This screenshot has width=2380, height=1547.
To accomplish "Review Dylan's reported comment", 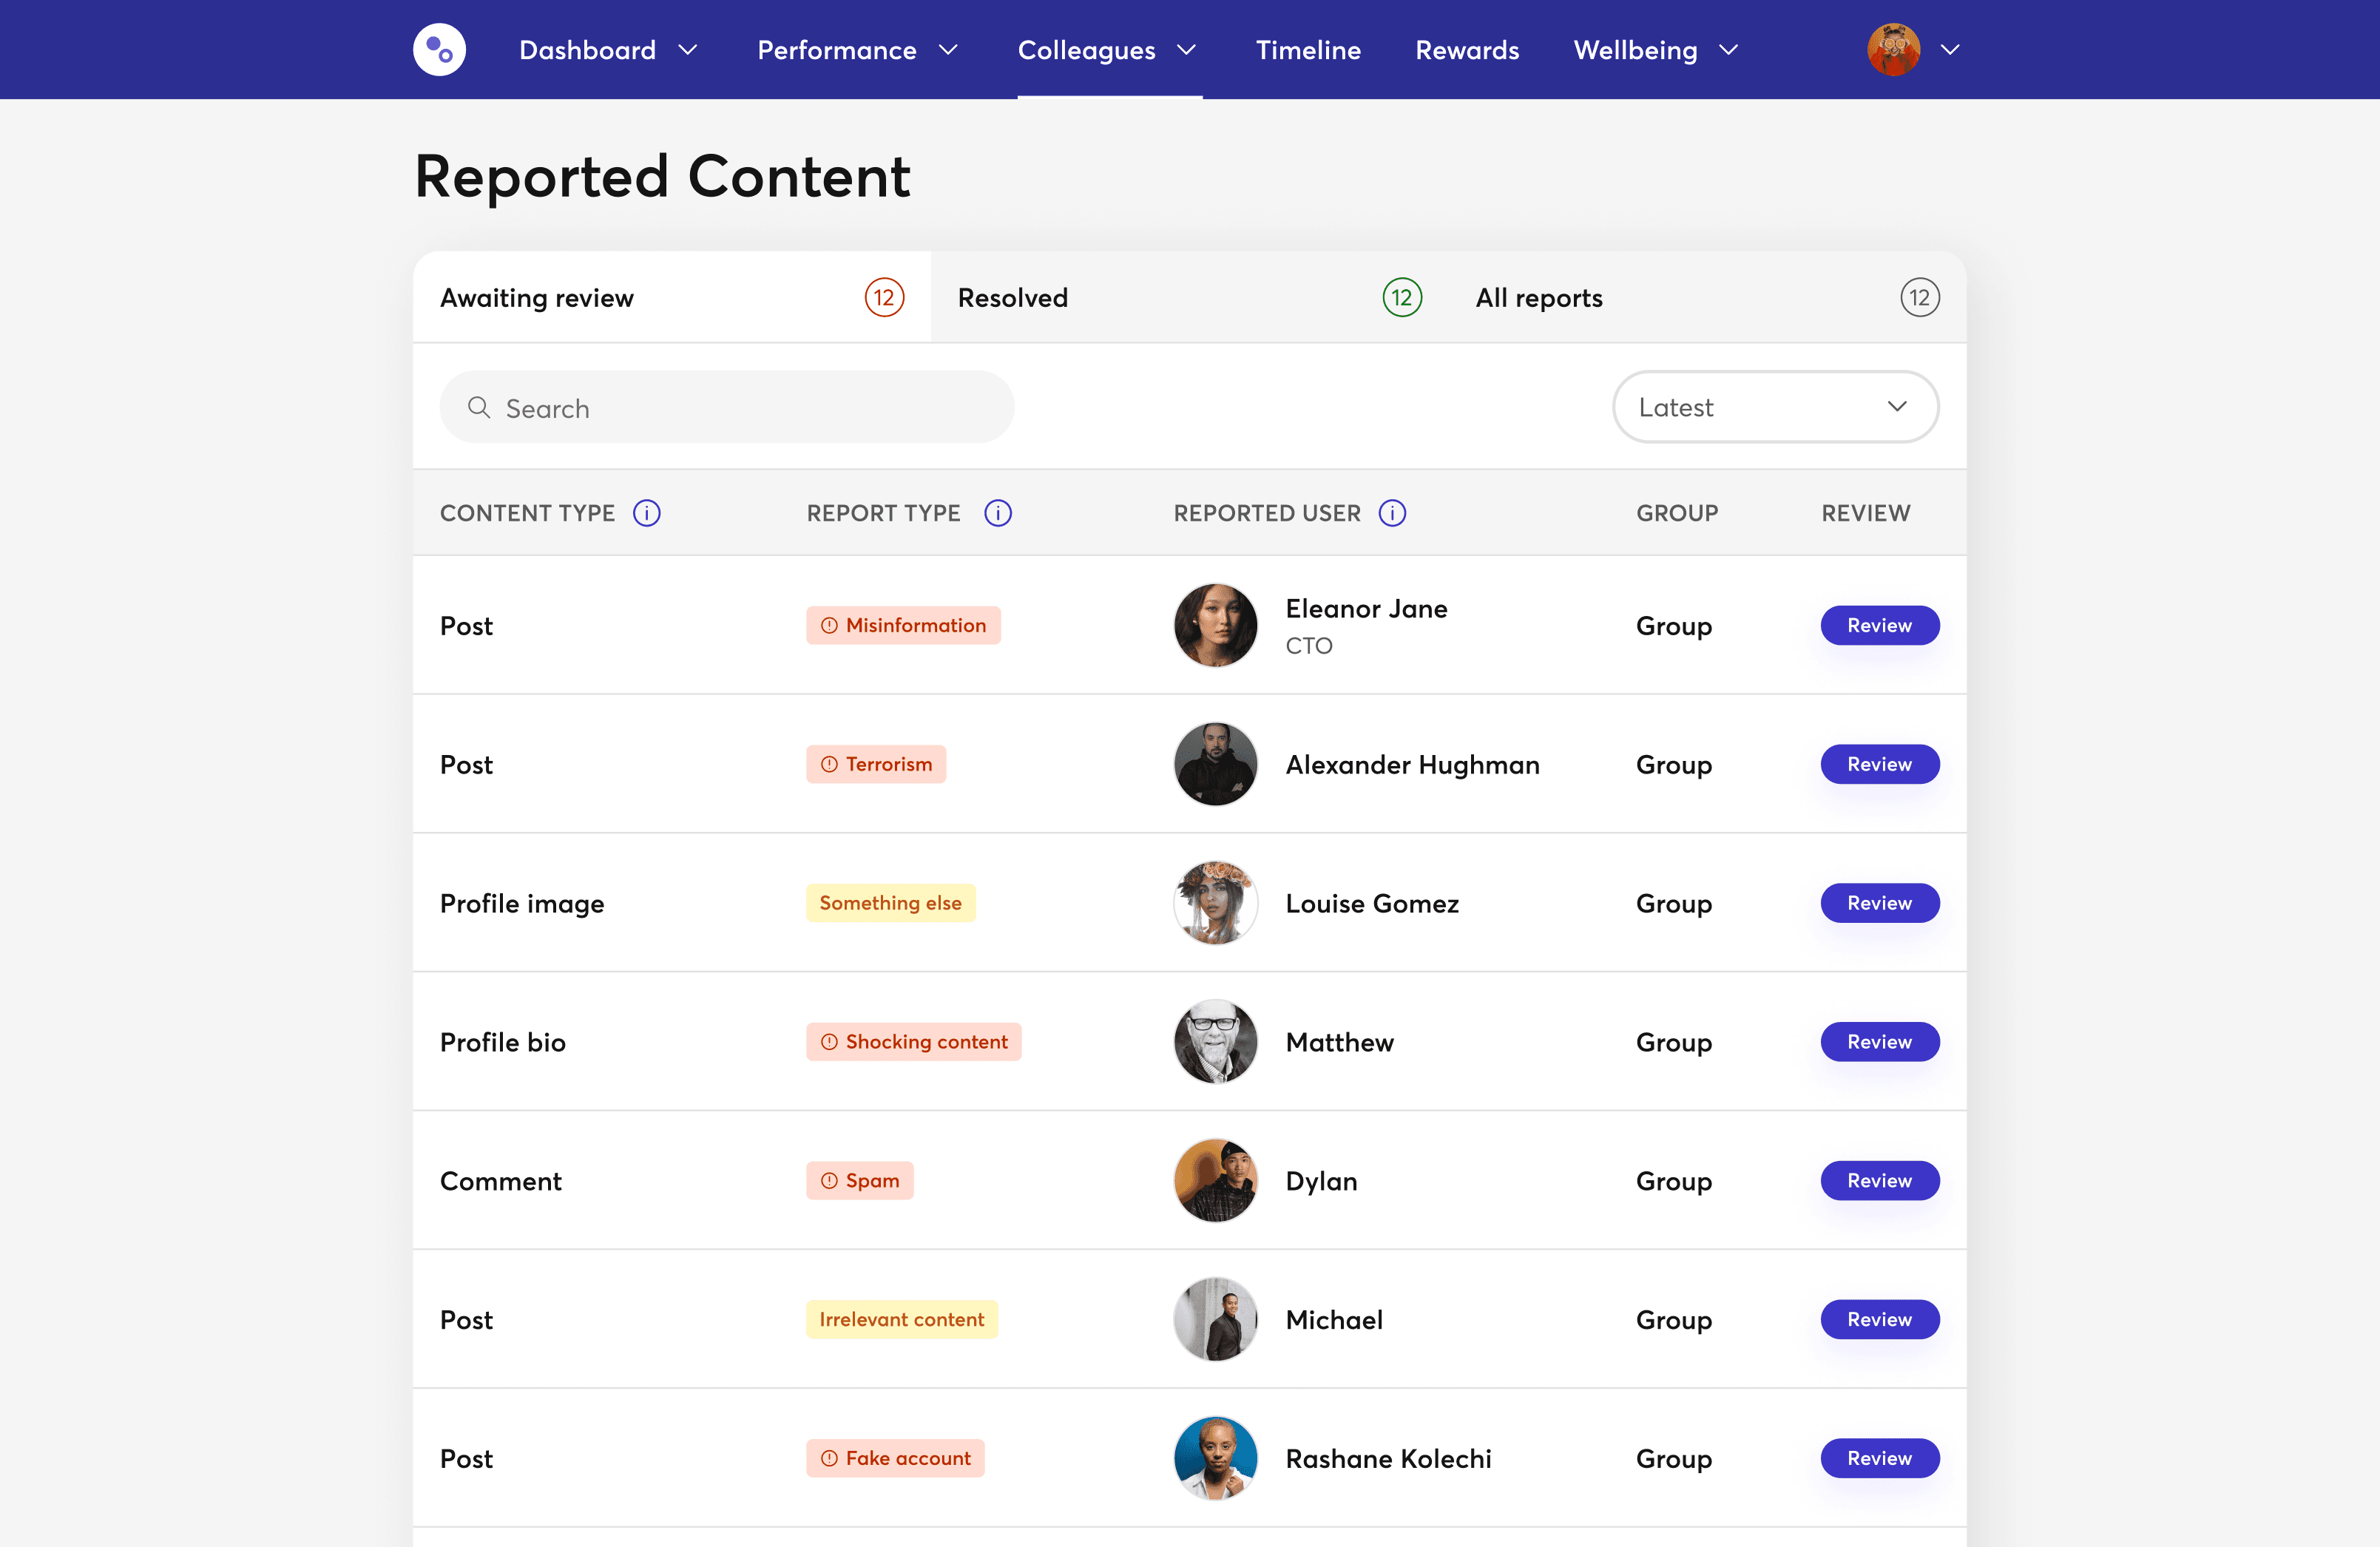I will point(1879,1181).
